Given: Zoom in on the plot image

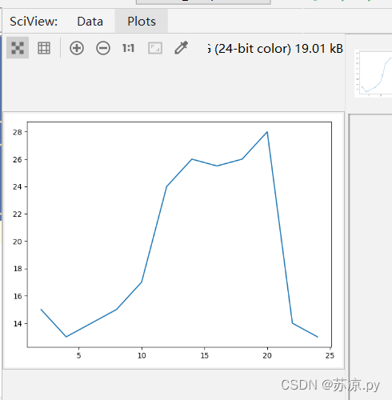Looking at the screenshot, I should pos(77,48).
